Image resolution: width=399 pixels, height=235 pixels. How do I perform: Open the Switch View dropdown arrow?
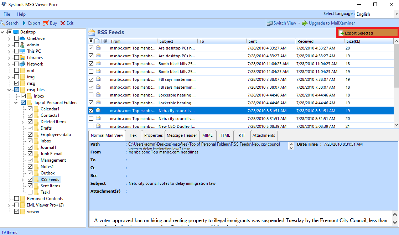tap(299, 23)
